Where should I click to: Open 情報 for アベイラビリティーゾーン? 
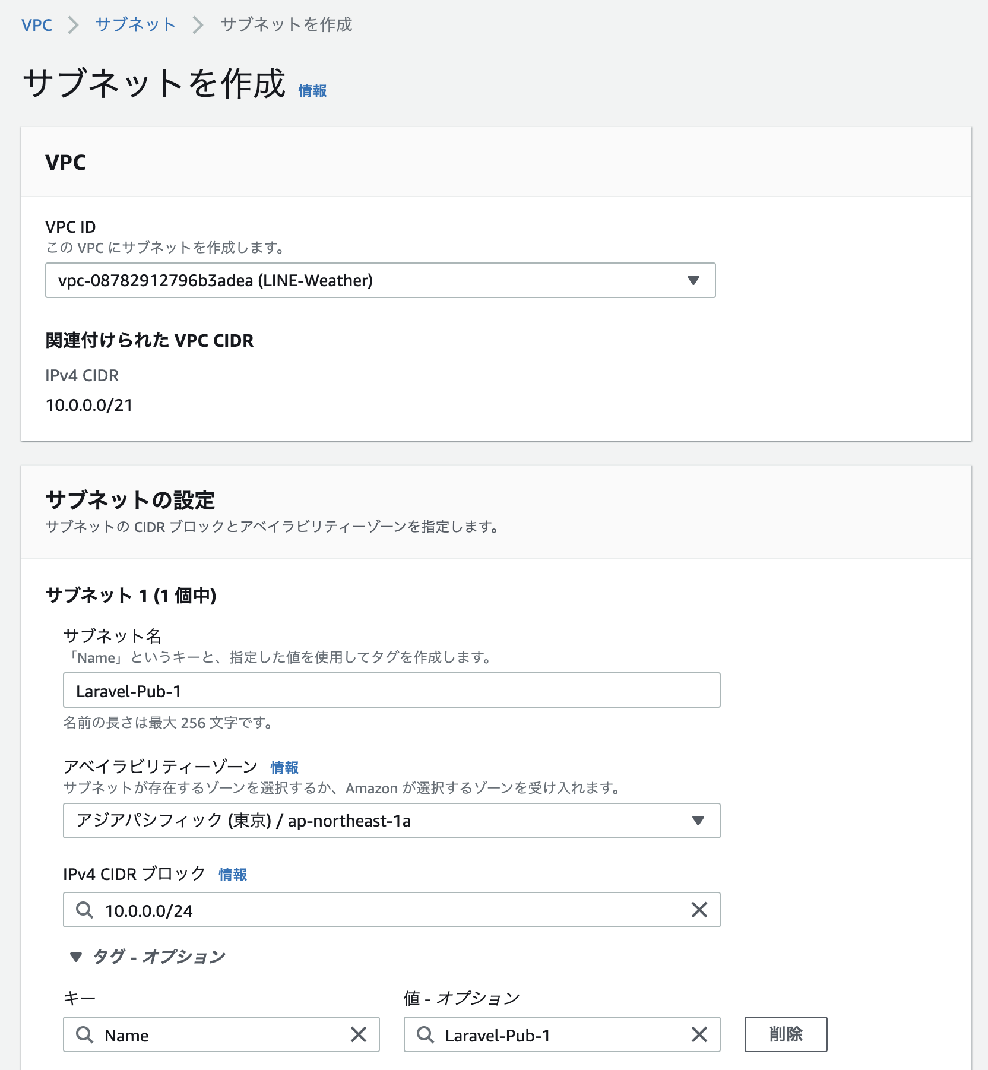coord(284,767)
